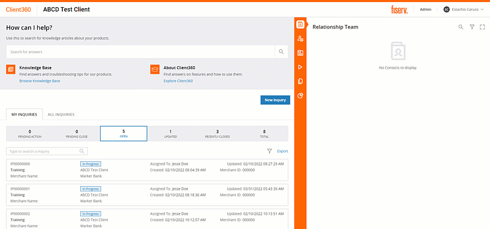490x229 pixels.
Task: Click the second orange sidebar contact-list icon
Action: [x=300, y=39]
